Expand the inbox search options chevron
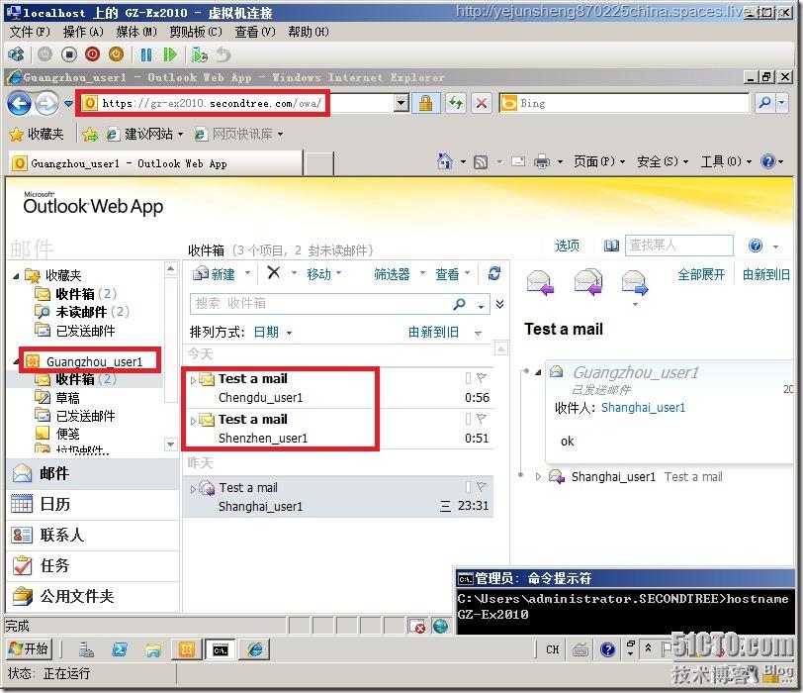 click(x=499, y=304)
